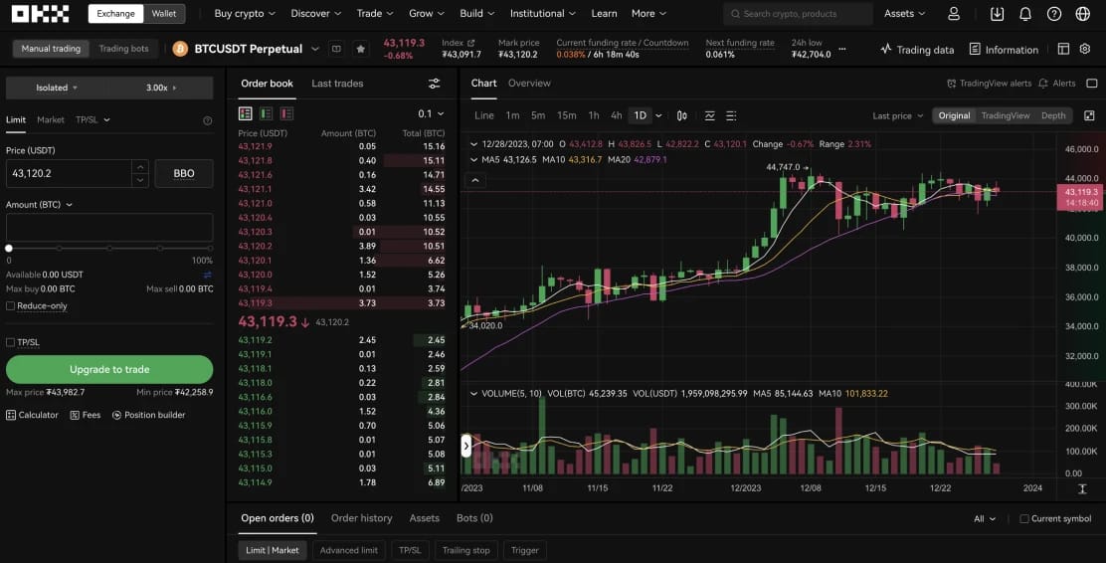Viewport: 1106px width, 563px height.
Task: Show asks only order book view
Action: [286, 113]
